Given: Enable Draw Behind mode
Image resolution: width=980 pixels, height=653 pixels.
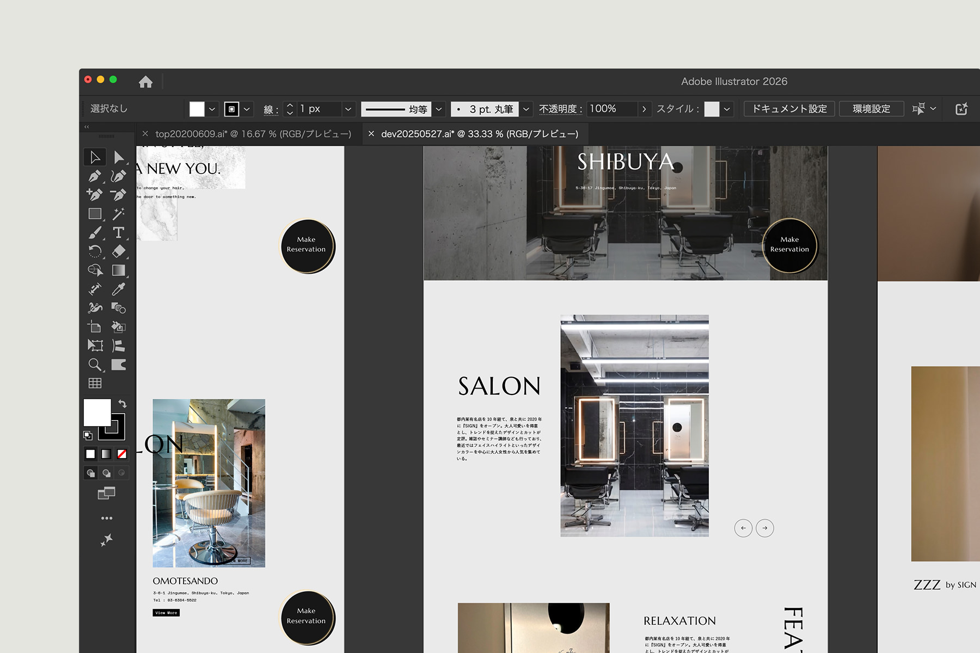Looking at the screenshot, I should tap(106, 473).
